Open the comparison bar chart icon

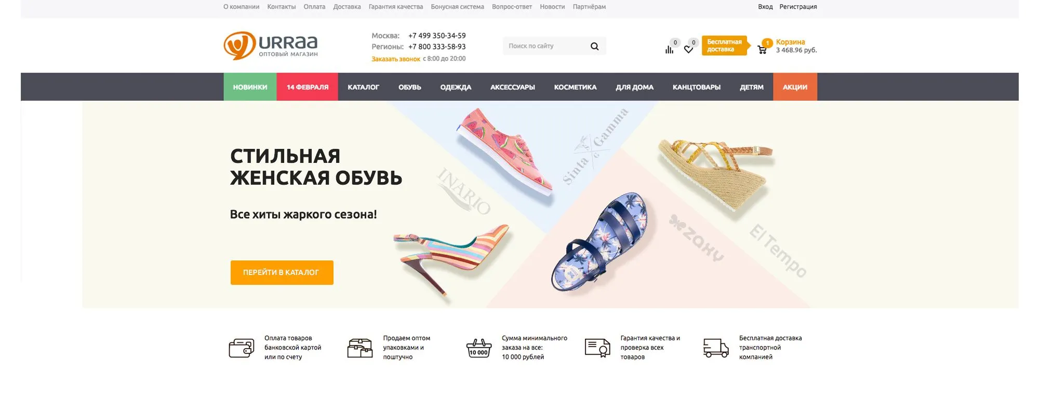669,50
